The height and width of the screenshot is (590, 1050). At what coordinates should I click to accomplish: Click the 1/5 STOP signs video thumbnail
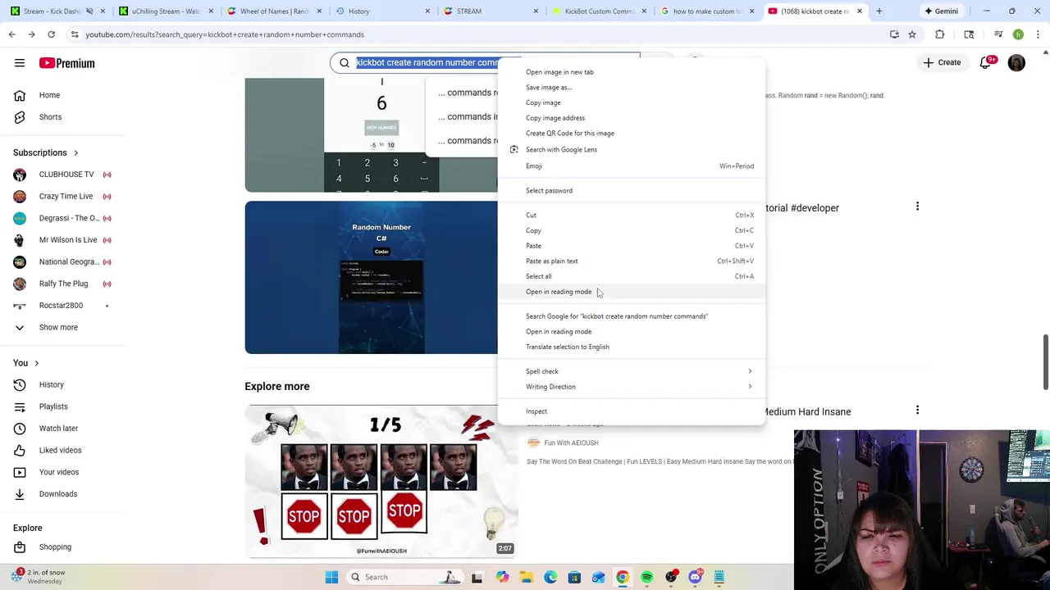[381, 481]
